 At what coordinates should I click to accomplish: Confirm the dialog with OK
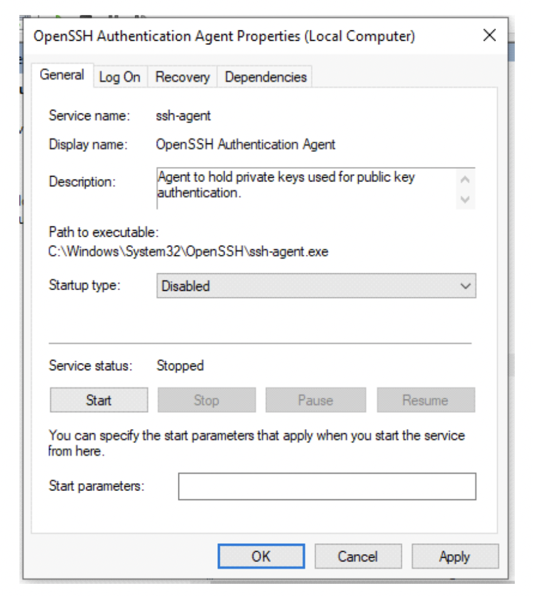coord(261,557)
